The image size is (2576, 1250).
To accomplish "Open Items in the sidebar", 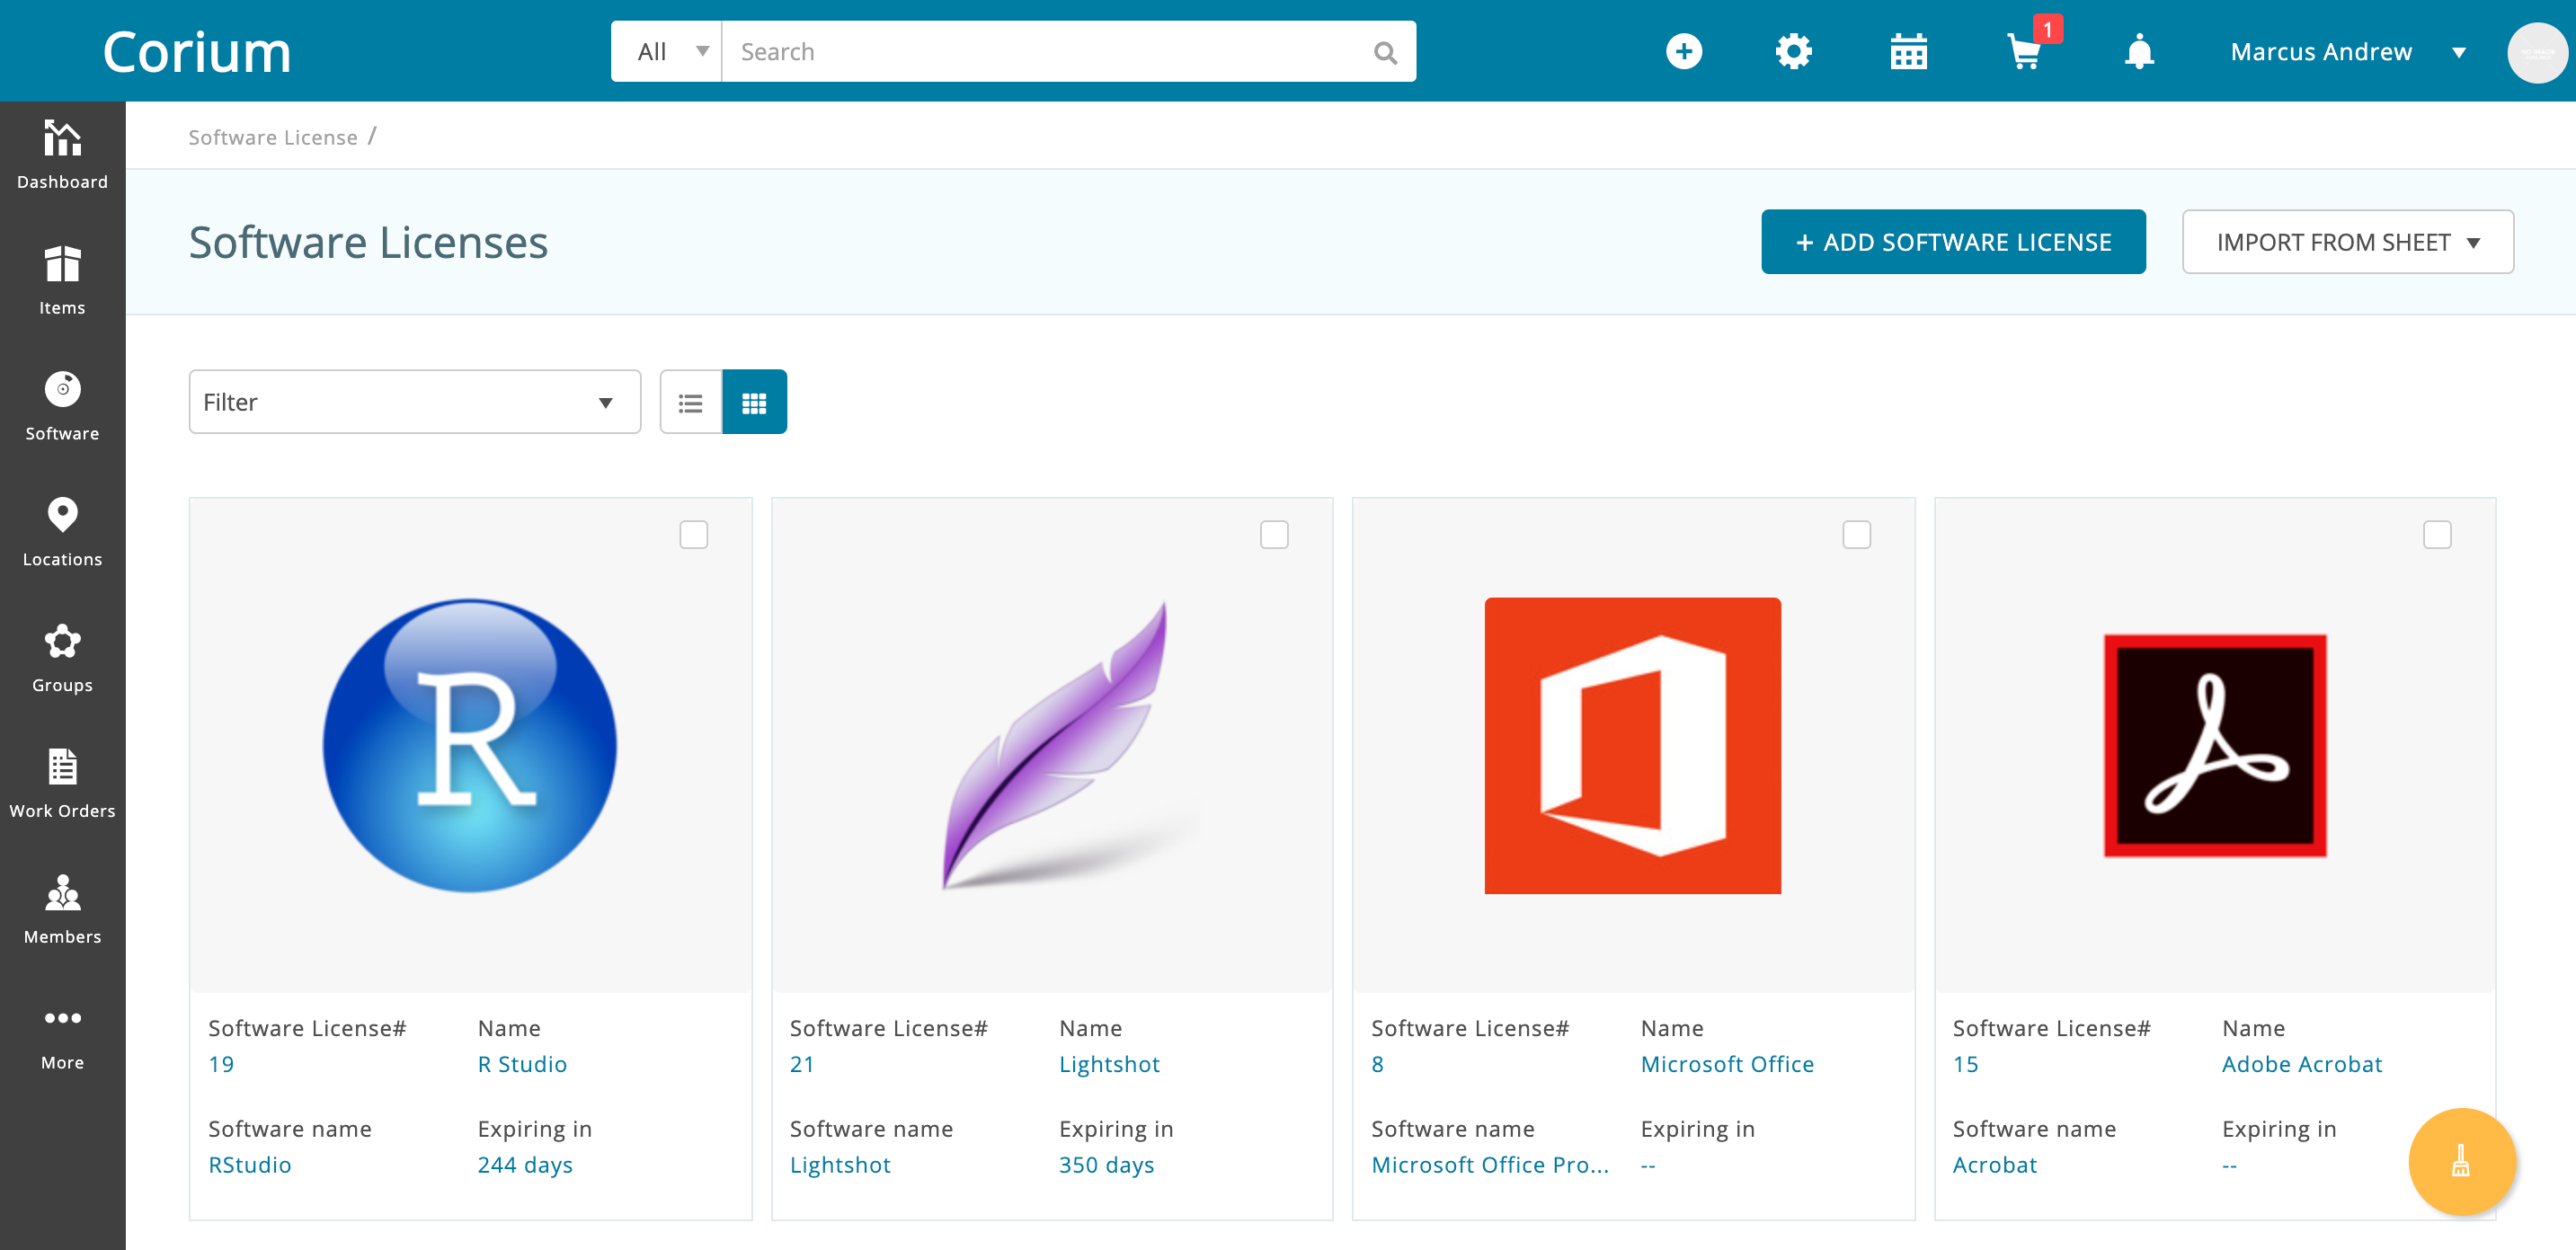I will [62, 280].
